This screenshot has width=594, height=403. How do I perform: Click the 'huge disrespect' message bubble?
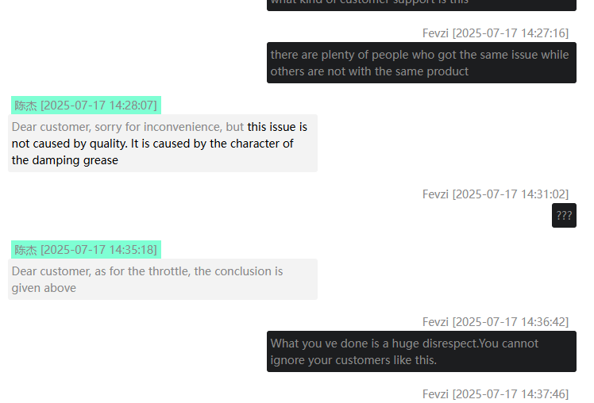click(x=421, y=351)
